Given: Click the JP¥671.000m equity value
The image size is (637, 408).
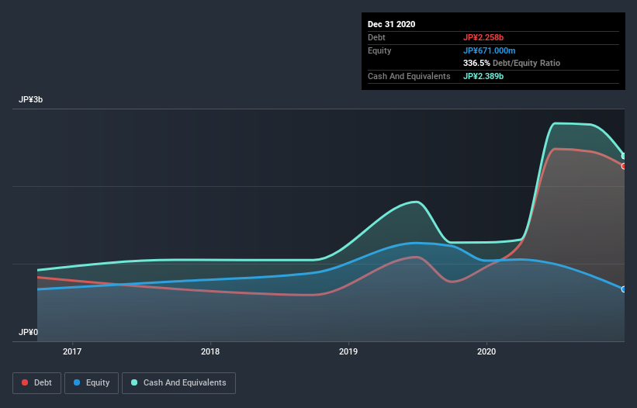Looking at the screenshot, I should click(489, 50).
